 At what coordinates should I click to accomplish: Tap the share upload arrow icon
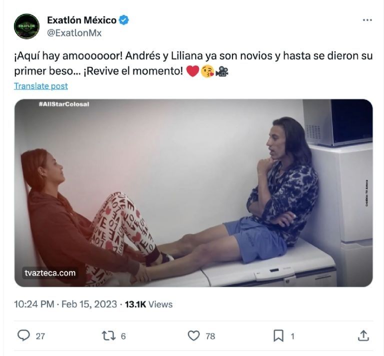tap(363, 335)
